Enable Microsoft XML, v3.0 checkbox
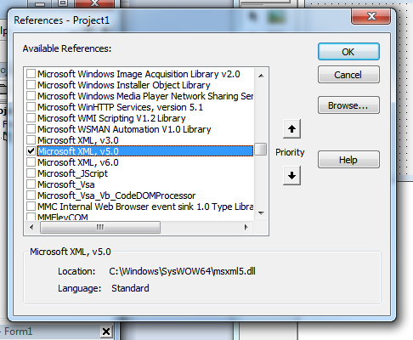 (31, 140)
